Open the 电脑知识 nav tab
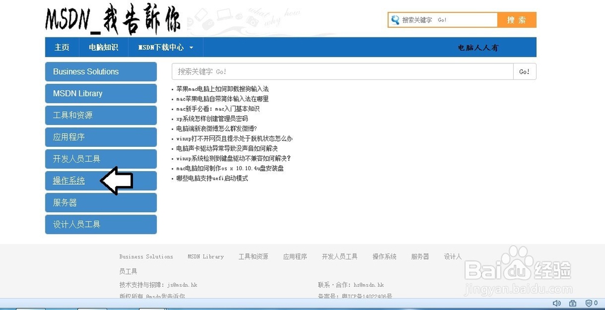 coord(103,47)
